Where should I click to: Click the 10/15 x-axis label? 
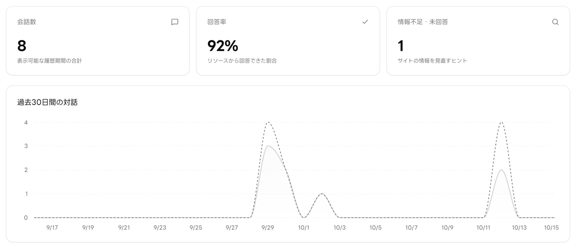tap(551, 228)
